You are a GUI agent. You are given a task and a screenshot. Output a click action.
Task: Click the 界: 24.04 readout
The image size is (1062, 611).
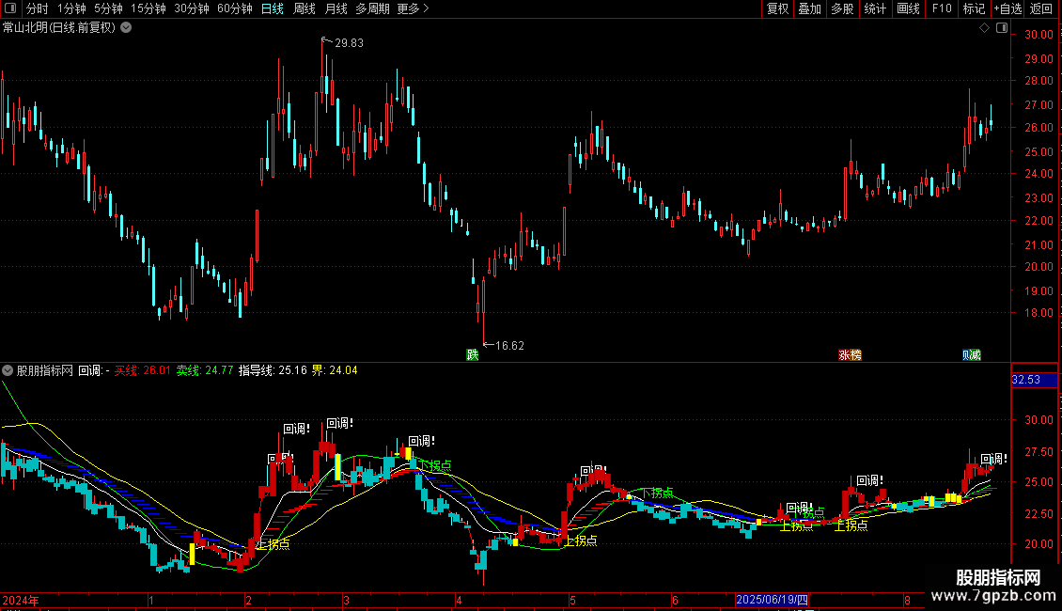[334, 370]
